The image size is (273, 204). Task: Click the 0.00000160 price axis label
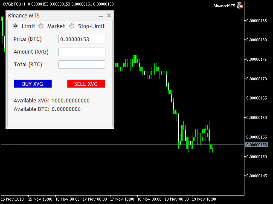(x=256, y=118)
